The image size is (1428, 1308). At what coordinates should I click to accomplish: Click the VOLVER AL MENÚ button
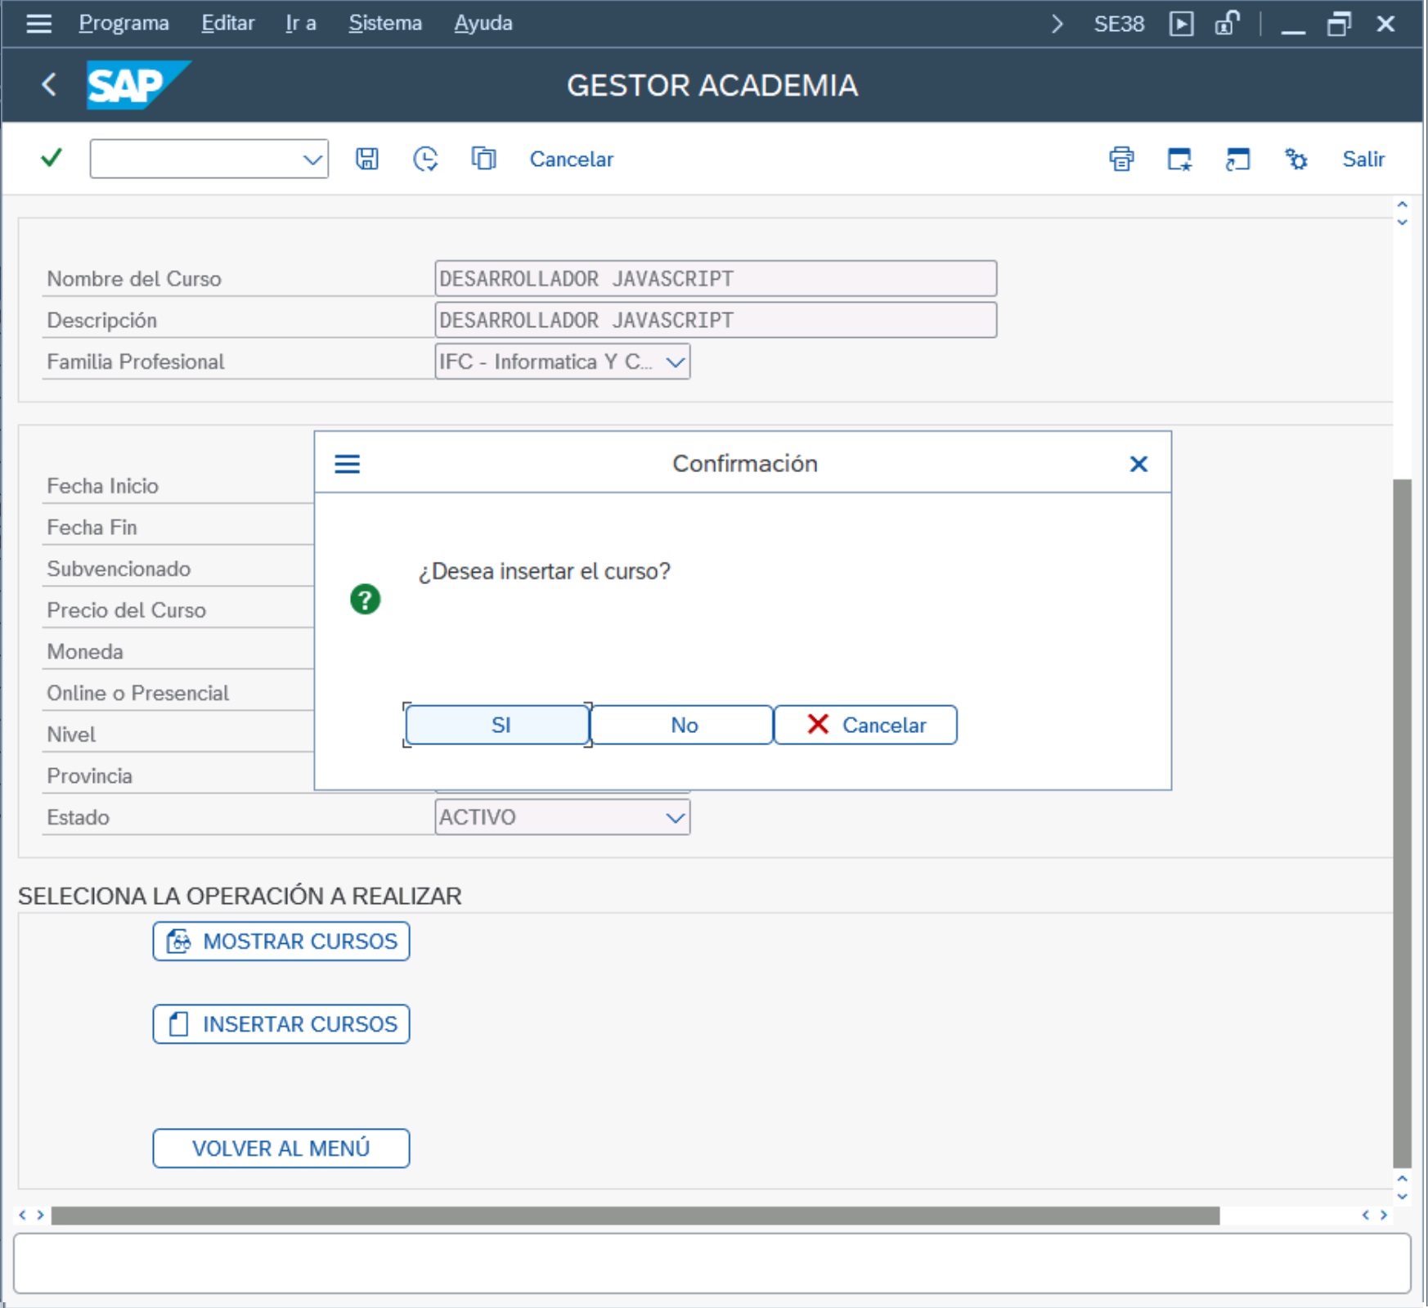tap(281, 1148)
